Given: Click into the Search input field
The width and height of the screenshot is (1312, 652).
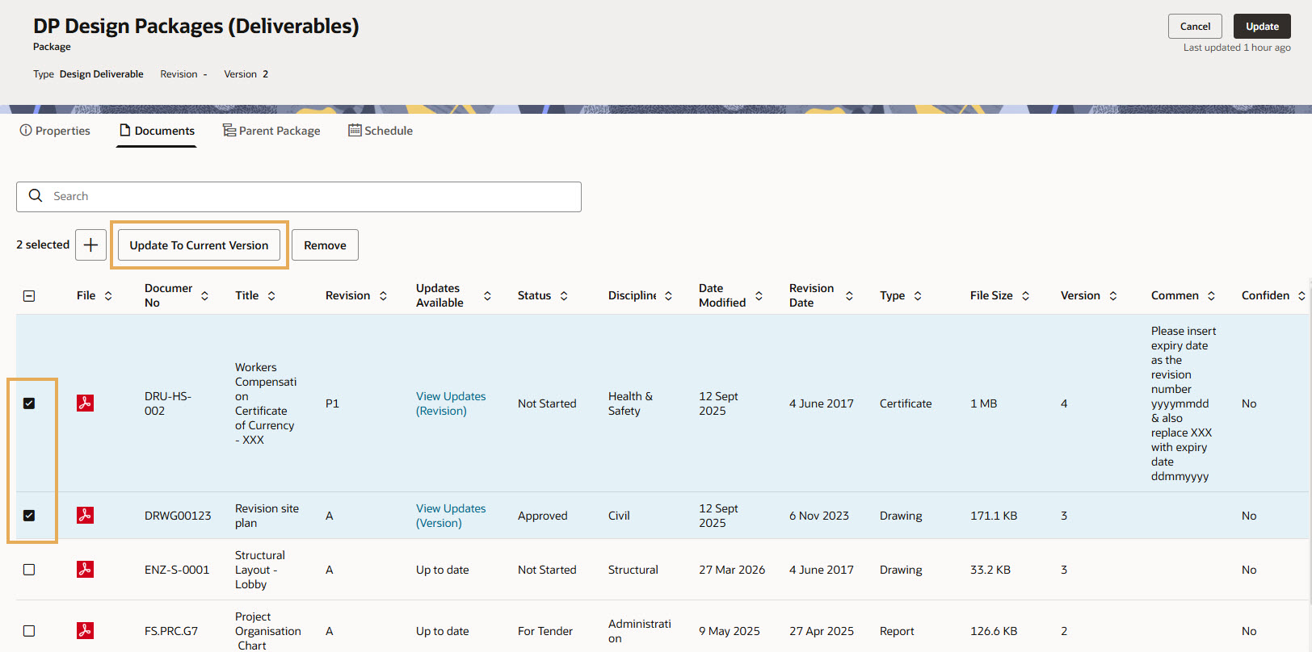Looking at the screenshot, I should click(x=307, y=196).
